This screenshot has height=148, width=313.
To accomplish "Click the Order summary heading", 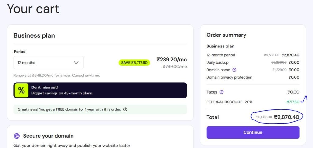I will coord(226,35).
